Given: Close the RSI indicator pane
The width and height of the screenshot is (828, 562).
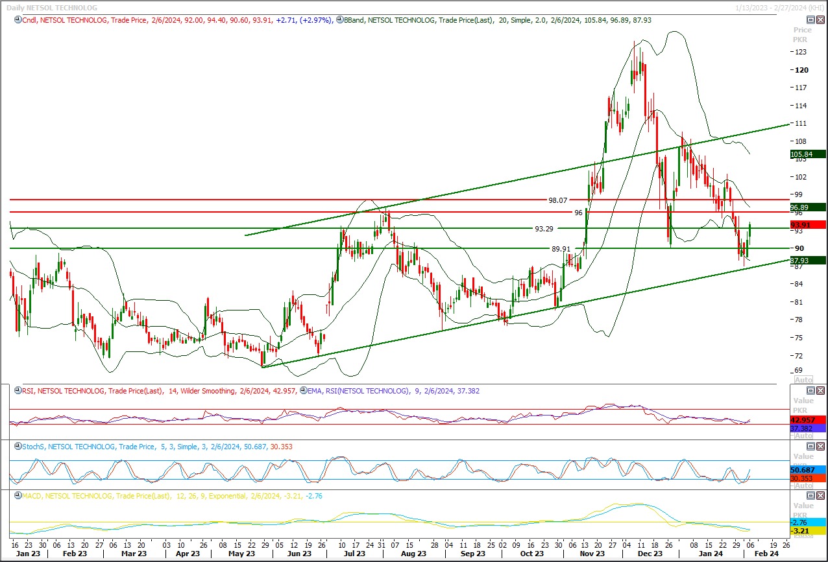Looking at the screenshot, I should click(x=820, y=390).
